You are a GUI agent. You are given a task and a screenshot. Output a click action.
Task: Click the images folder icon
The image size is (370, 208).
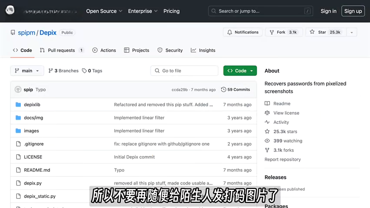coord(18,131)
